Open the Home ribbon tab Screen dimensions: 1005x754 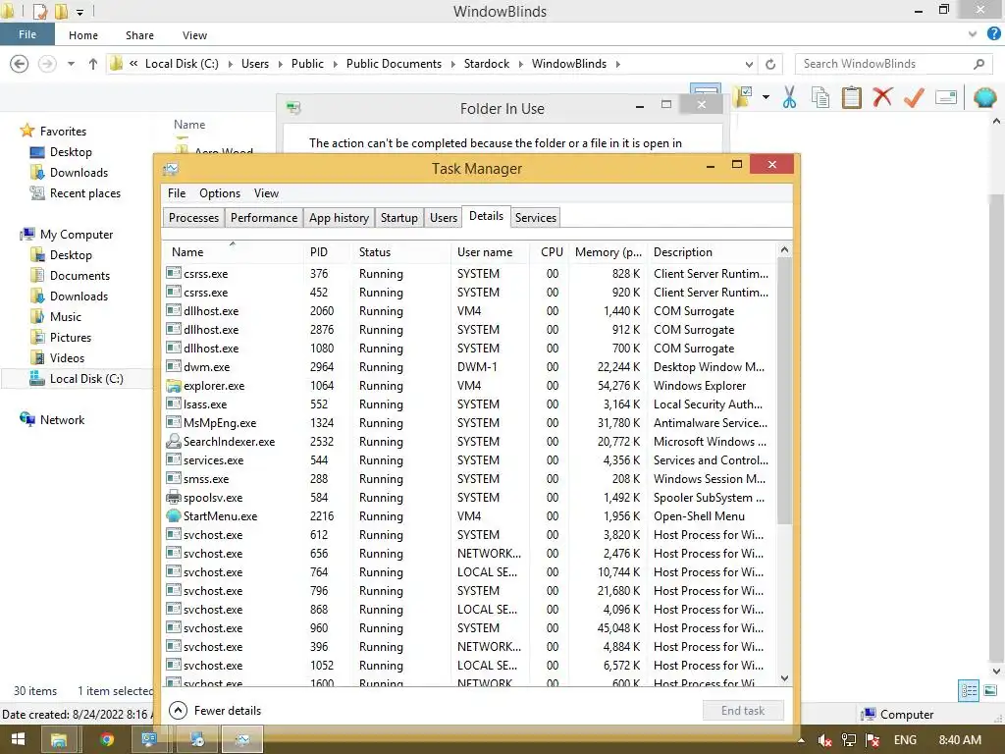click(x=83, y=35)
